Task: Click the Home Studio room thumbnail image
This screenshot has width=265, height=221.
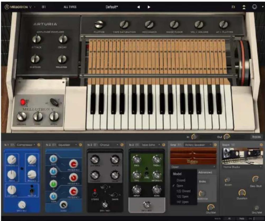Action: [242, 156]
